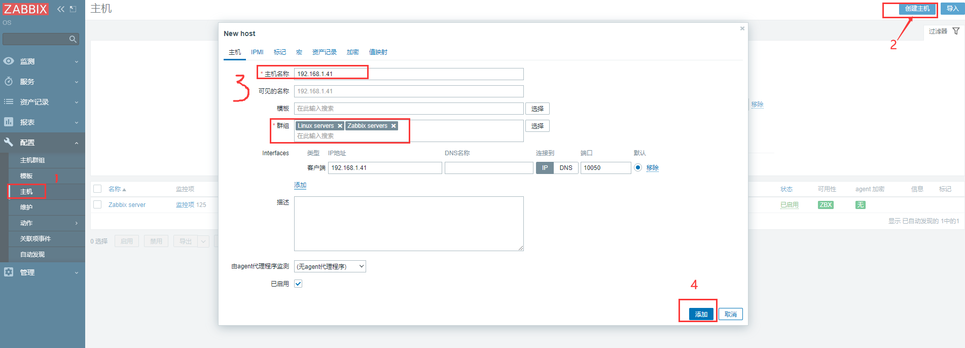Image resolution: width=965 pixels, height=348 pixels.
Task: Open the Zabbix server host link
Action: [x=127, y=205]
